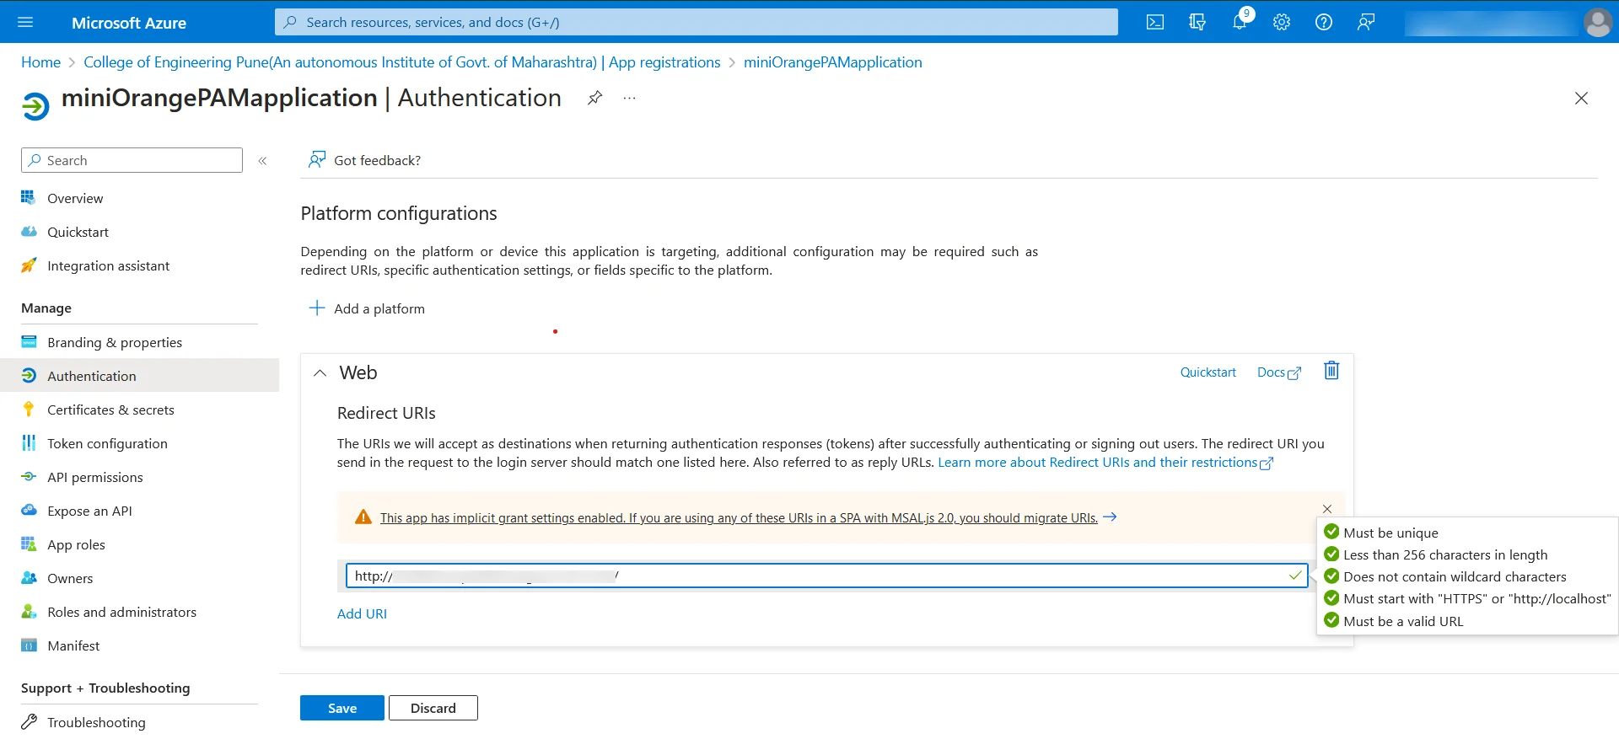Open directories and subscriptions filter icon
This screenshot has width=1619, height=739.
1197,22
